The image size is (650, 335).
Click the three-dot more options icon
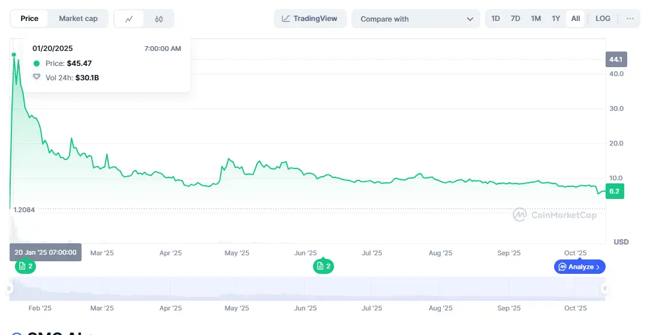(630, 19)
